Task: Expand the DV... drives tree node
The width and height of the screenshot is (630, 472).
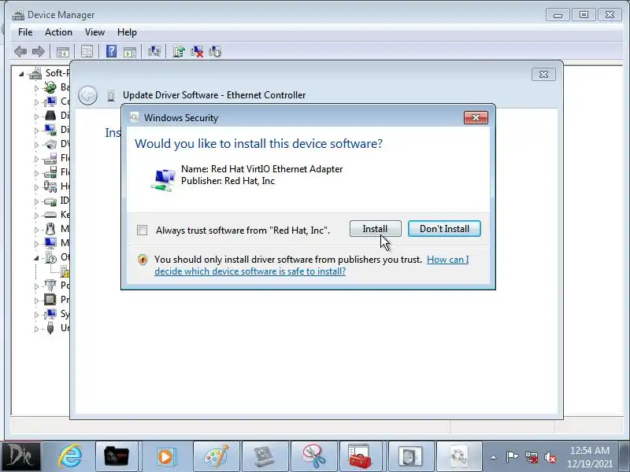Action: (36, 145)
